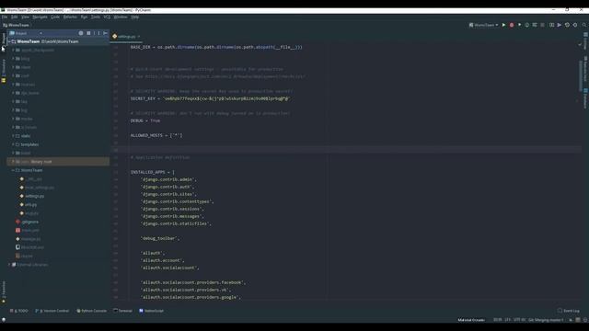
Task: Open the Database side tab on right edge
Action: pos(585,98)
